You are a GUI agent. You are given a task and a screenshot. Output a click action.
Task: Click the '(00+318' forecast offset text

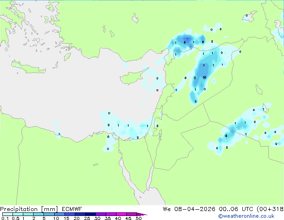coord(270,209)
